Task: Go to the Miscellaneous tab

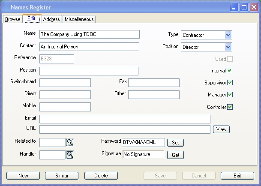Action: pos(79,19)
